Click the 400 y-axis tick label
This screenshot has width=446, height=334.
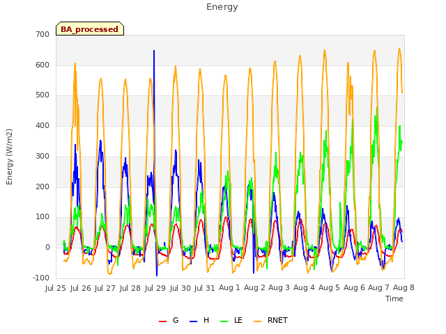tap(43, 125)
